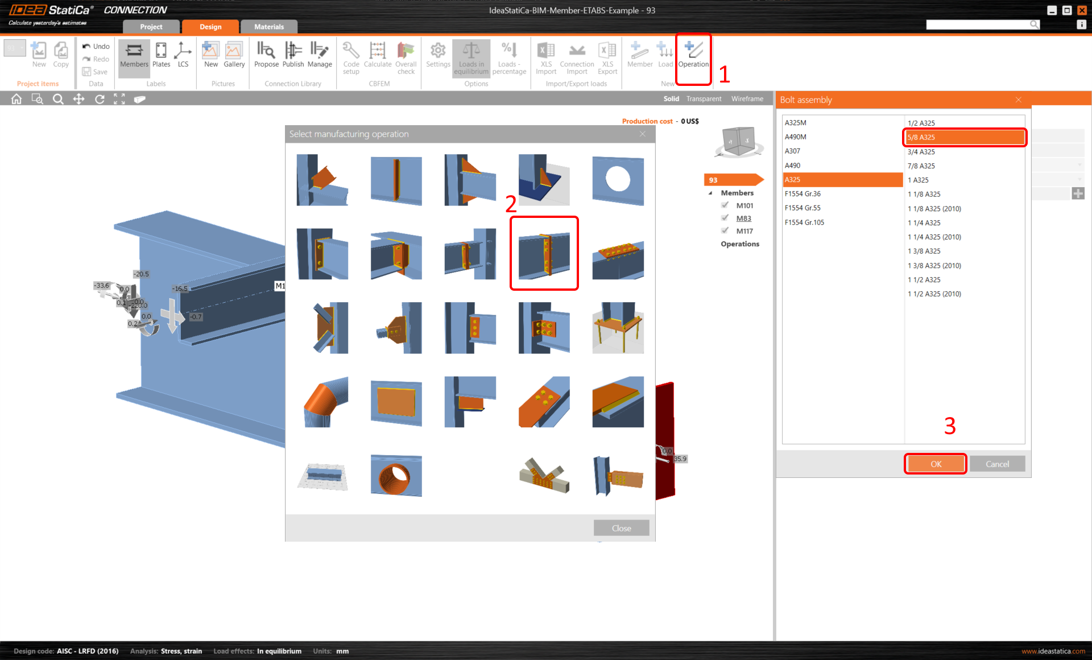Viewport: 1092px width, 660px height.
Task: Close the manufacturing operation dialog
Action: [x=621, y=528]
